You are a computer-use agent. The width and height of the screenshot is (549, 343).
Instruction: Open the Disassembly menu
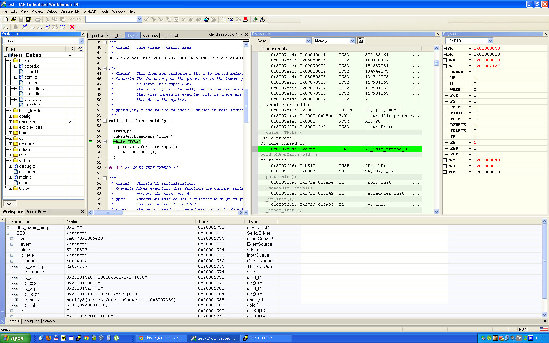coord(70,11)
